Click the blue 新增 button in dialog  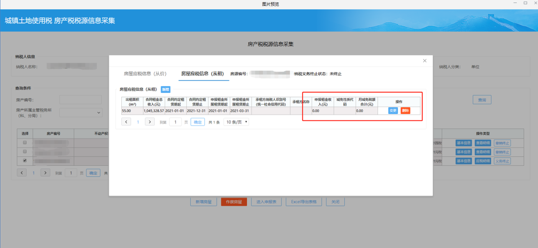pos(165,89)
